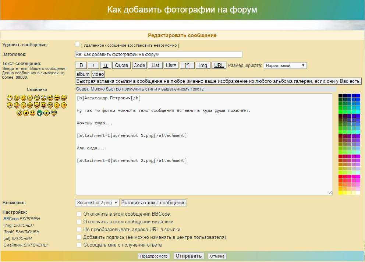Click the message subject 'Заголовок' input field
The height and width of the screenshot is (262, 365).
coord(159,54)
